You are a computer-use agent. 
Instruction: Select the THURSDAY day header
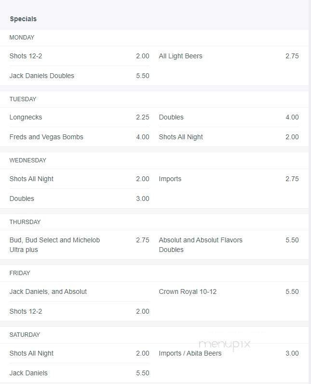coord(25,222)
